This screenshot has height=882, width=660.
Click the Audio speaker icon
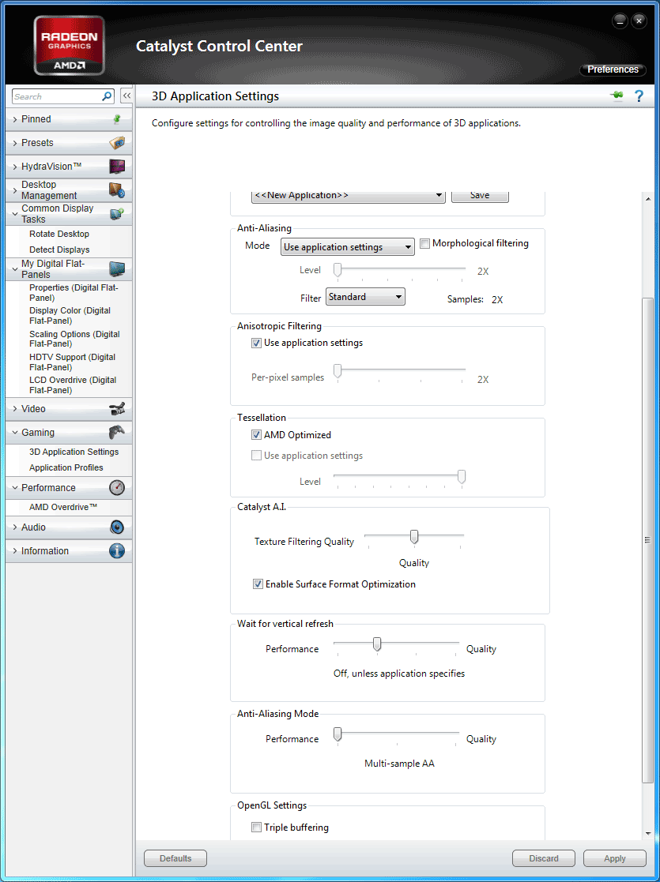tap(117, 527)
